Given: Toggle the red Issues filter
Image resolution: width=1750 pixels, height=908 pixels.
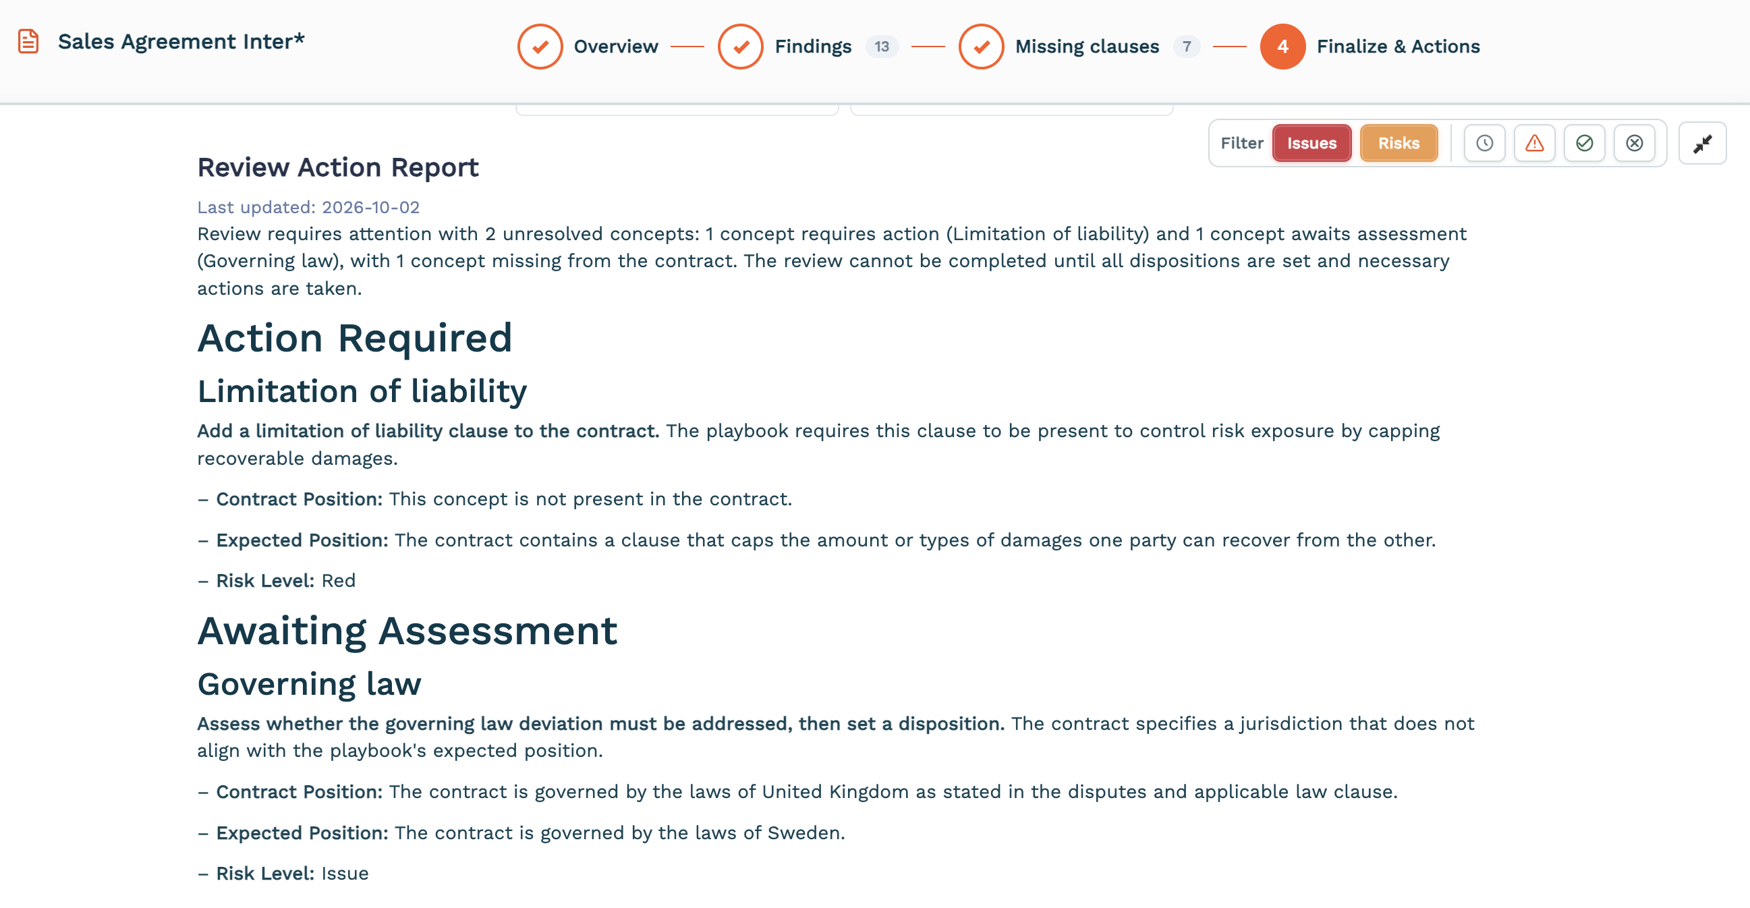Looking at the screenshot, I should point(1311,143).
